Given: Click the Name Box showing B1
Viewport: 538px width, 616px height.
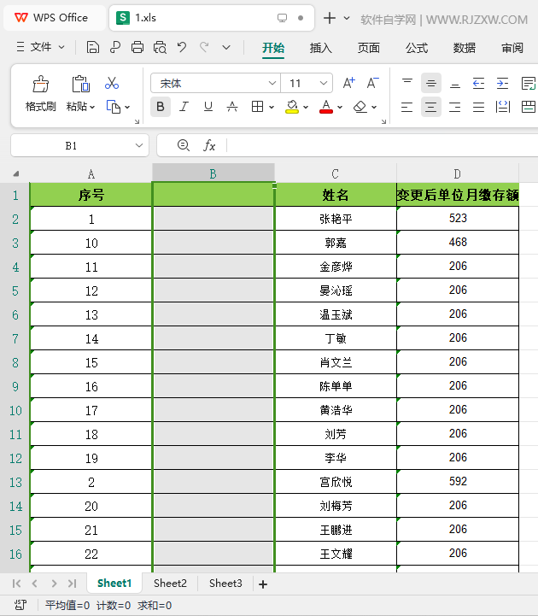Looking at the screenshot, I should [71, 146].
